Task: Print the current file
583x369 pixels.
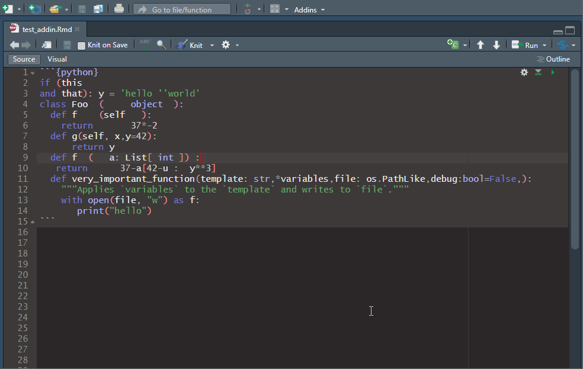Action: (x=119, y=8)
